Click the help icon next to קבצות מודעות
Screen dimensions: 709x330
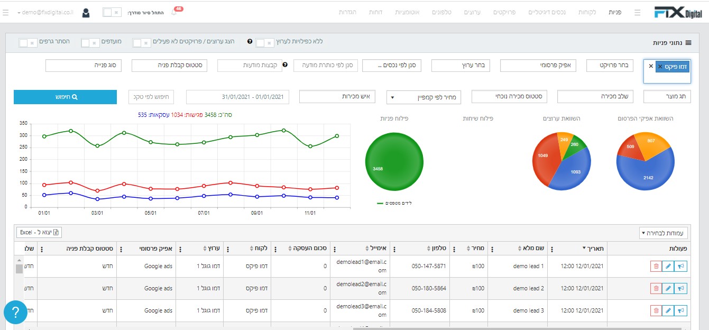pos(285,65)
